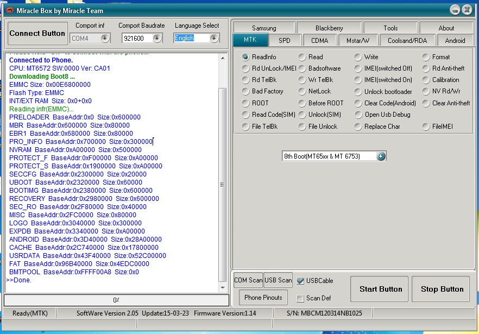The image size is (479, 334).
Task: Click the Connect Button
Action: pos(37,33)
